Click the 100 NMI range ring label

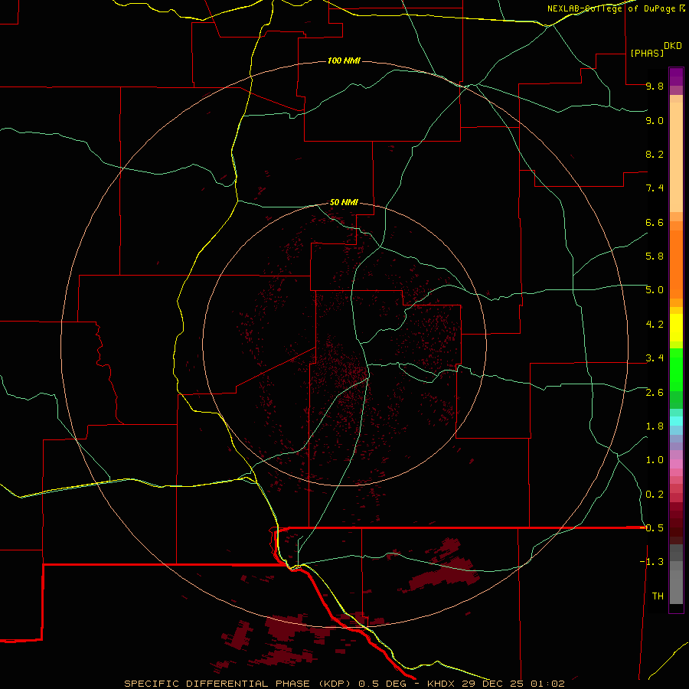(x=344, y=60)
